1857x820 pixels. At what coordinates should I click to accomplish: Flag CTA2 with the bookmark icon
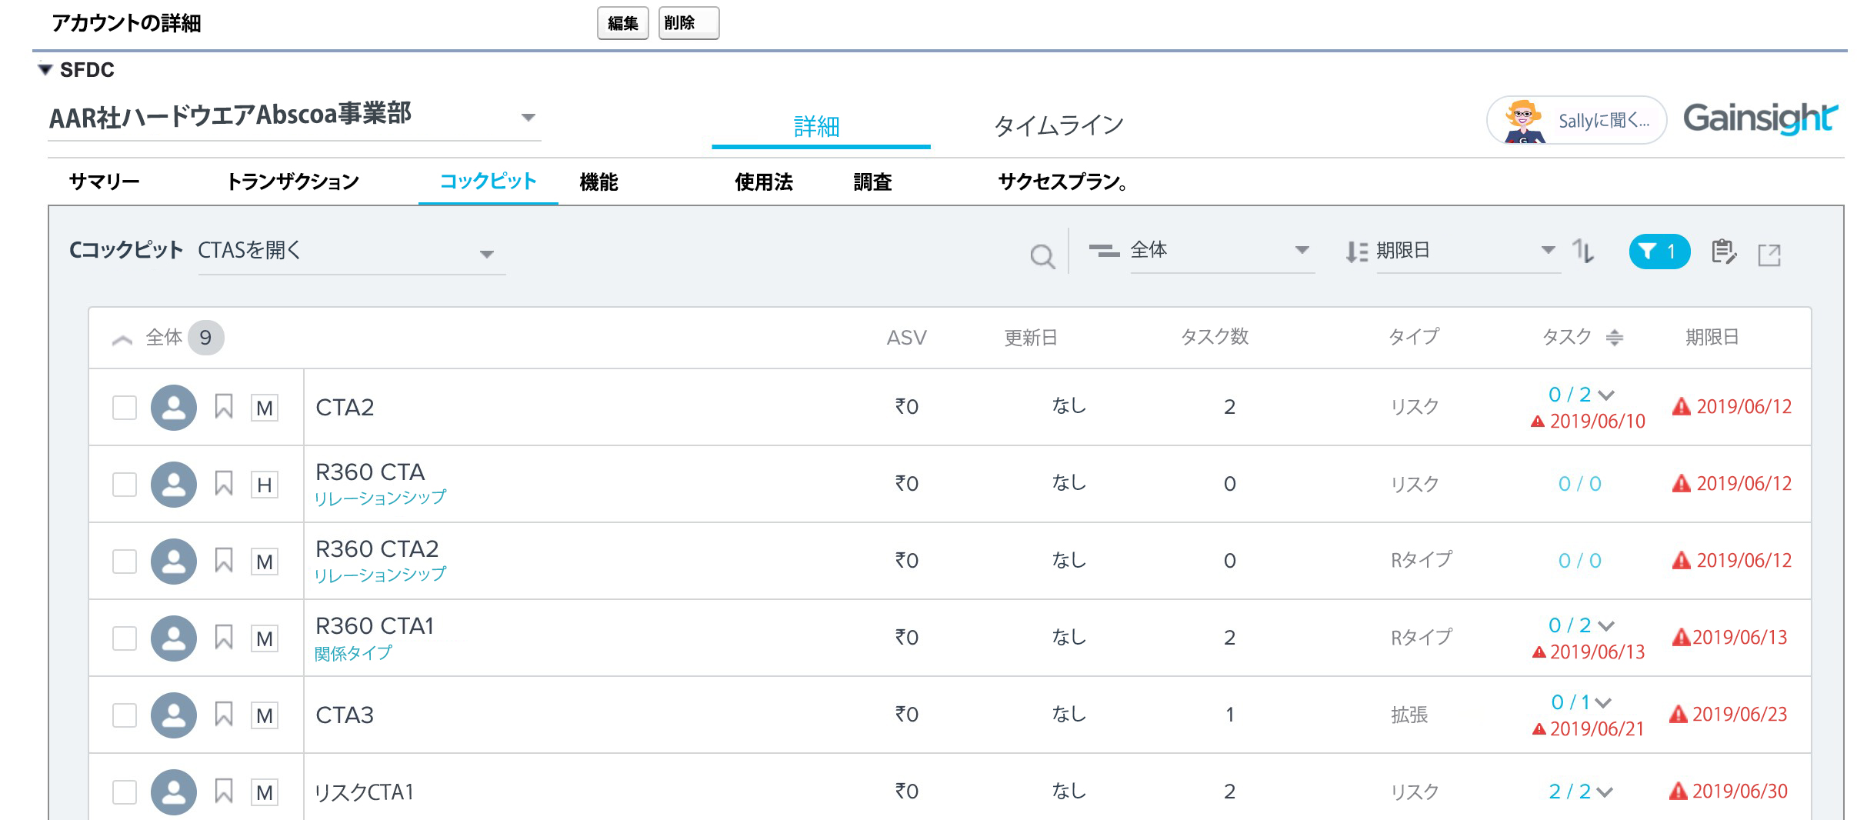224,406
